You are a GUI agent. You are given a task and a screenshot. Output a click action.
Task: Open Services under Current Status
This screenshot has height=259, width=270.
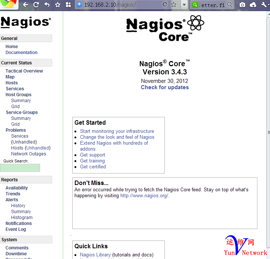pos(15,89)
